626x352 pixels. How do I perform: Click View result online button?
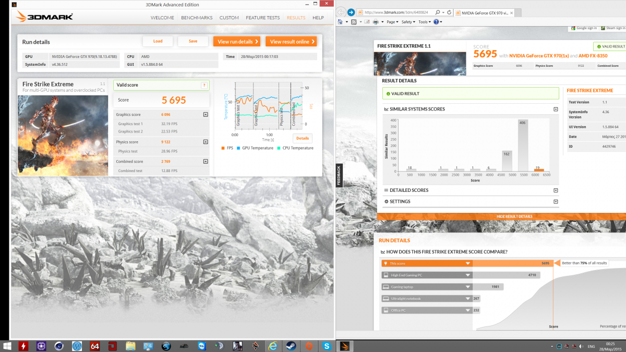pos(291,42)
